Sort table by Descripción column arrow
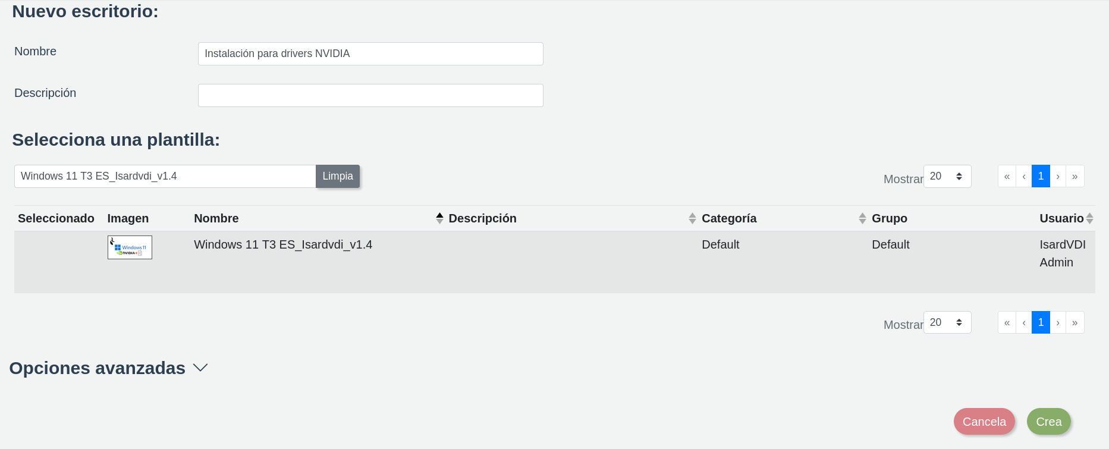 tap(692, 218)
